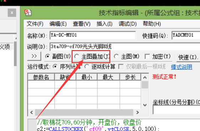Click the parameter table horizontal scrollbar thumb
200x131 pixels.
(84, 112)
